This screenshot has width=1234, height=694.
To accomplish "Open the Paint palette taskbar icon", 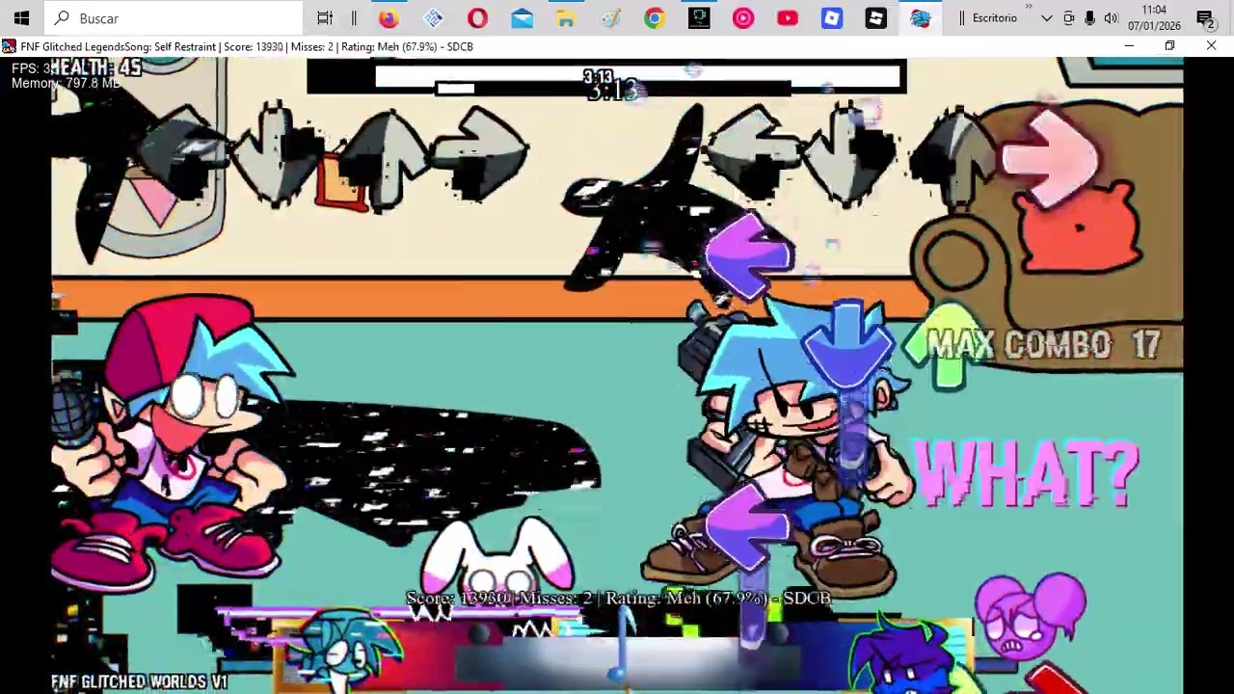I will coord(610,17).
